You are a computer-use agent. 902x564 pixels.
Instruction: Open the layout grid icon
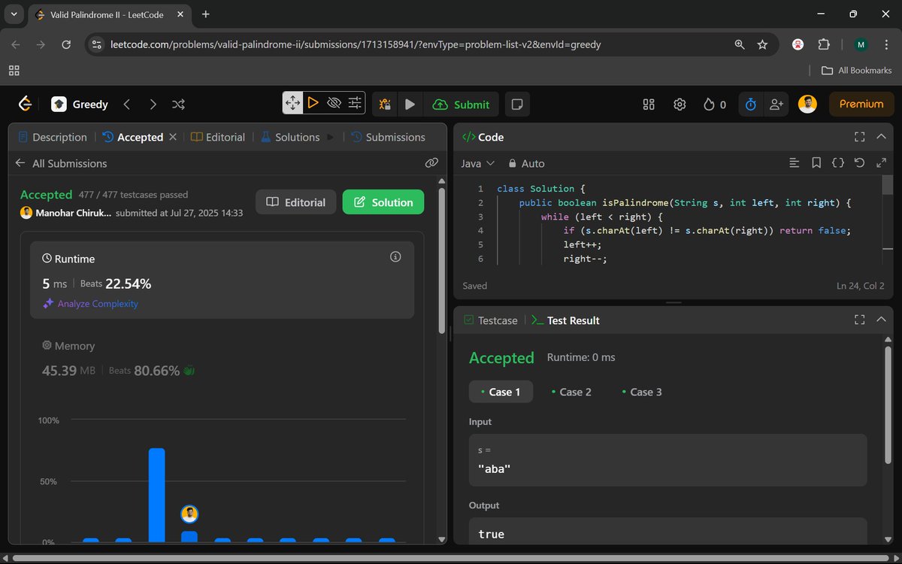pyautogui.click(x=649, y=105)
